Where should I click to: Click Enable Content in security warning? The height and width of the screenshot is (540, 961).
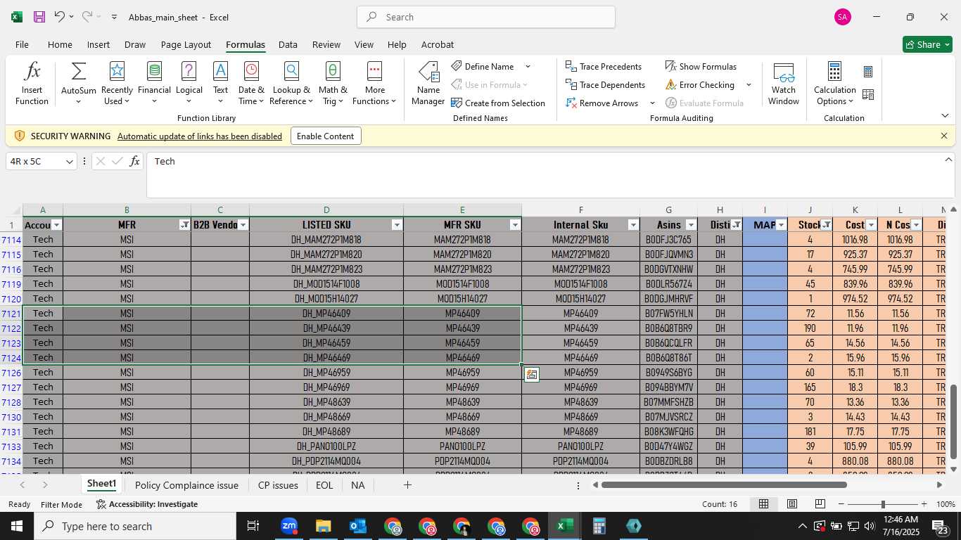(326, 136)
